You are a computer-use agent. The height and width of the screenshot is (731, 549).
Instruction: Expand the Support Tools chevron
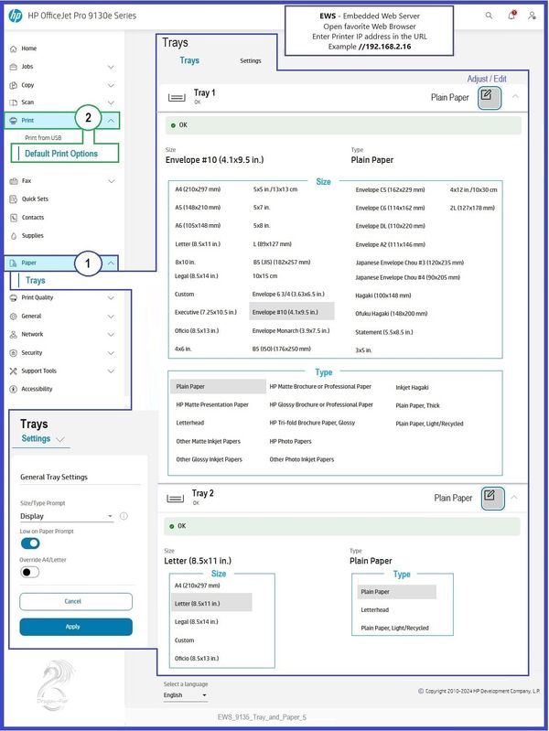click(111, 371)
